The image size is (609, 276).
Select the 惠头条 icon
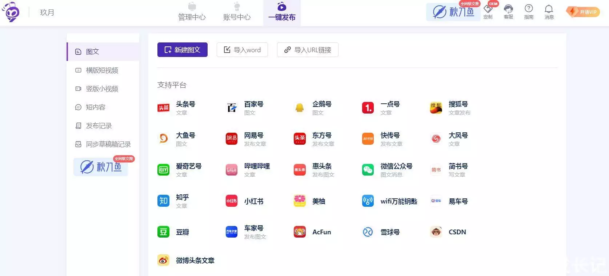(300, 170)
